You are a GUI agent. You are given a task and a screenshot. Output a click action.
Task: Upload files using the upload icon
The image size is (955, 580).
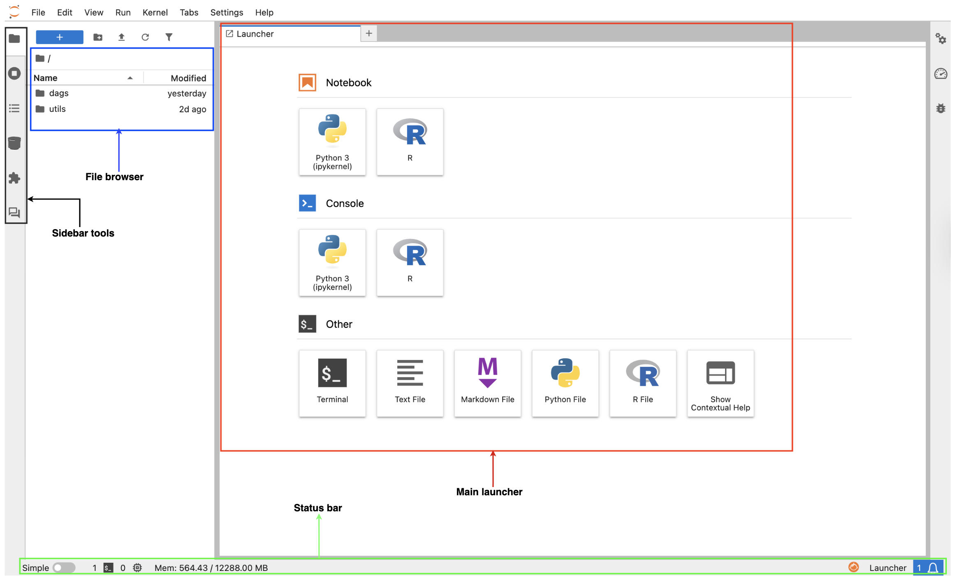pos(121,37)
